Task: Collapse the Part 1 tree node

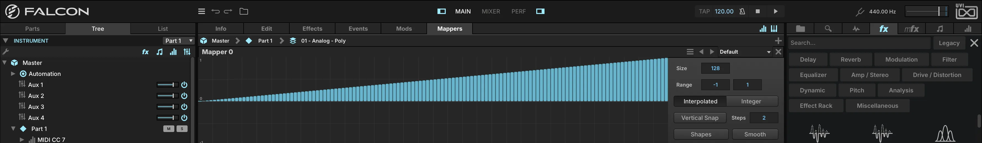Action: click(x=13, y=128)
